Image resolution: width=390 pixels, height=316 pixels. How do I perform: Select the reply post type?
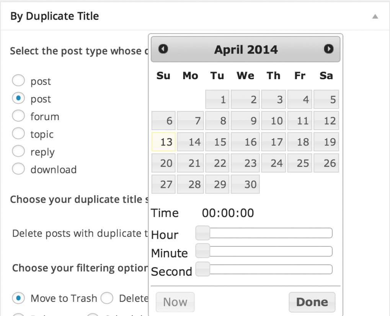click(x=18, y=151)
